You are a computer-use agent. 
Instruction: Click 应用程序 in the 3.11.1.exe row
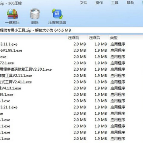tap(118, 44)
